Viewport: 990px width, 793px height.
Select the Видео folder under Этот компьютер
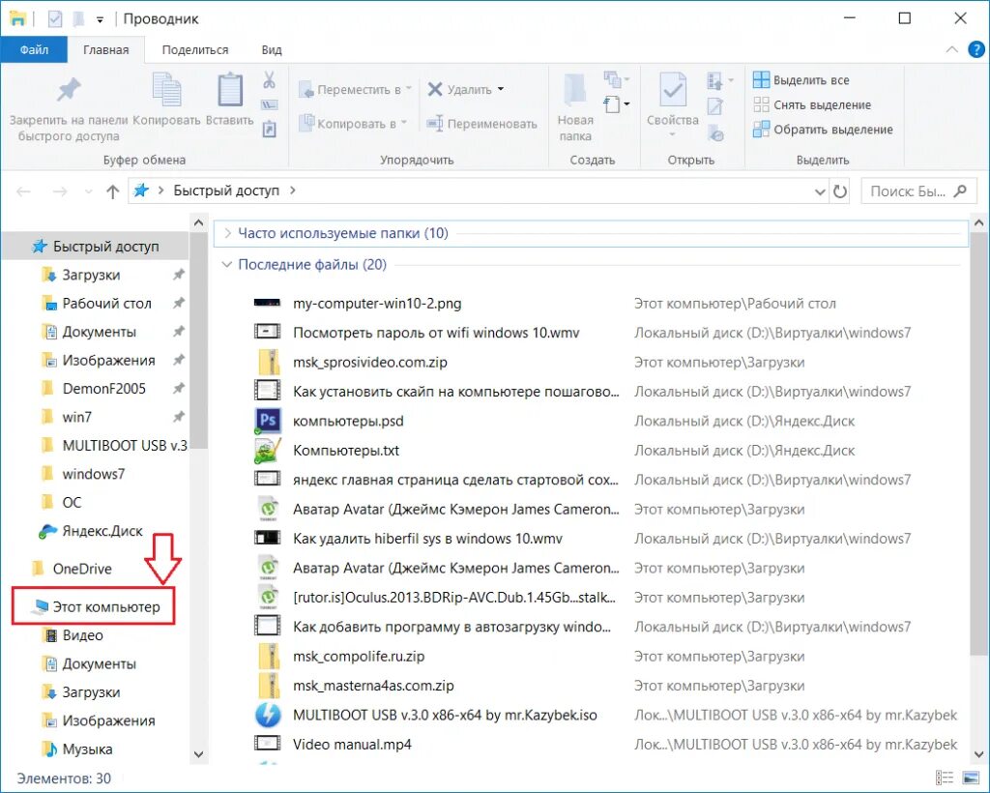click(x=83, y=635)
